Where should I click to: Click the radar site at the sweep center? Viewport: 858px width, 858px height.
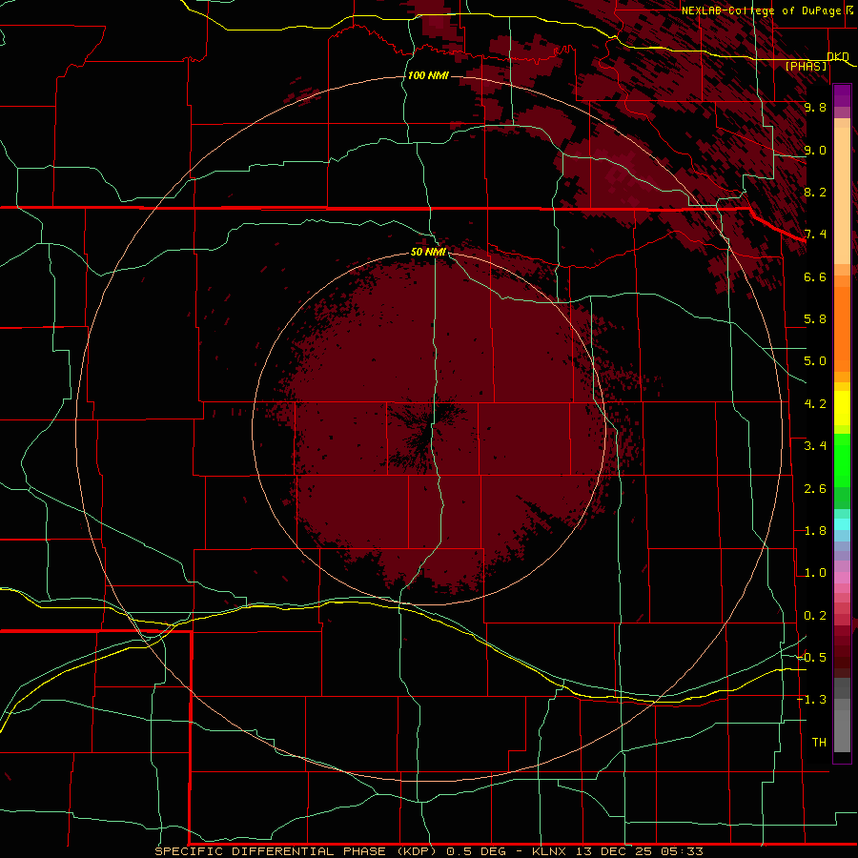click(x=428, y=428)
